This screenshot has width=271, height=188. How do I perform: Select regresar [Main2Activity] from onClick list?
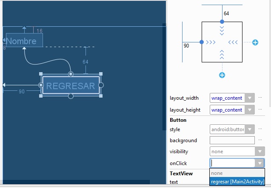tap(237, 181)
